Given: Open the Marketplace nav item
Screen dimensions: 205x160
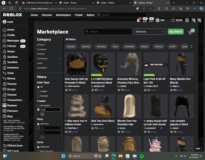Looking at the screenshot, I should click(x=64, y=15).
